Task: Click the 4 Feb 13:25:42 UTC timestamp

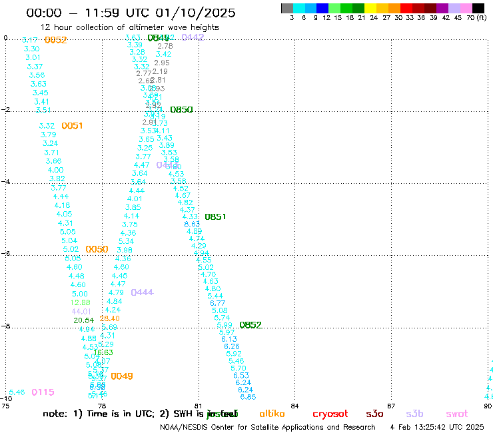Action: [x=437, y=428]
